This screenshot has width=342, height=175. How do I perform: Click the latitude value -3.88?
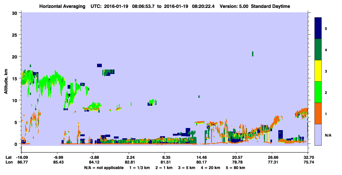[x=93, y=157]
